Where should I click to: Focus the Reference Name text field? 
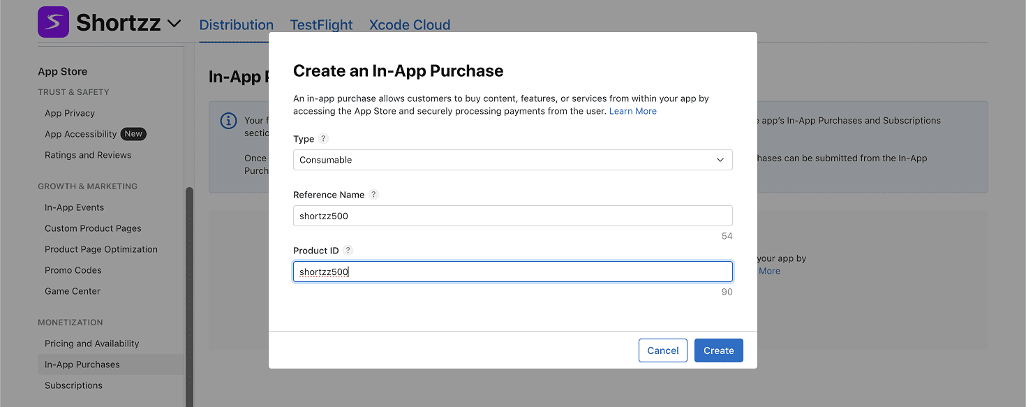(x=512, y=216)
